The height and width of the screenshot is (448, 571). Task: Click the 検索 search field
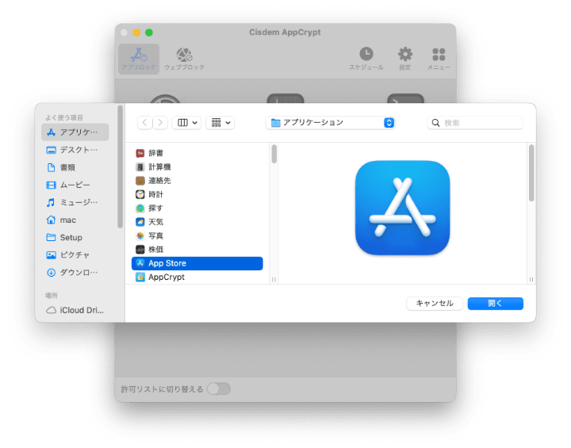(476, 123)
